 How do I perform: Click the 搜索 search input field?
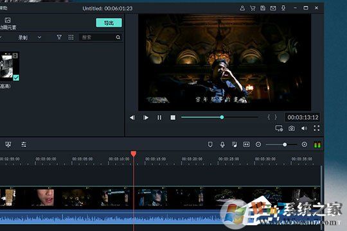(98, 37)
